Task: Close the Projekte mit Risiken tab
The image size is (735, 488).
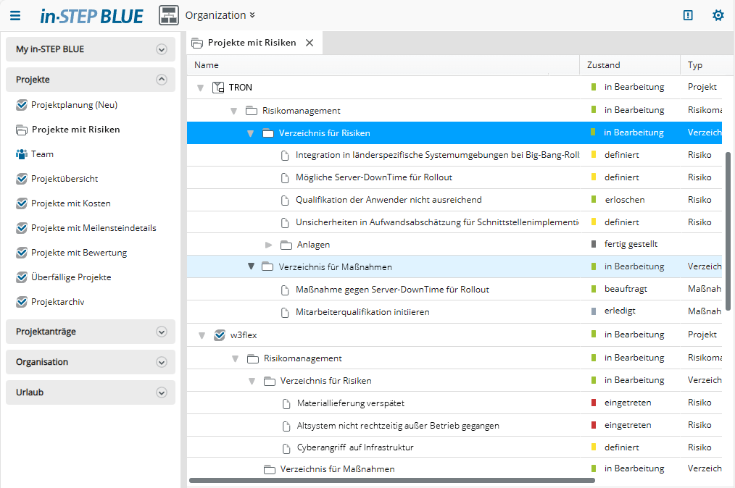Action: coord(310,43)
